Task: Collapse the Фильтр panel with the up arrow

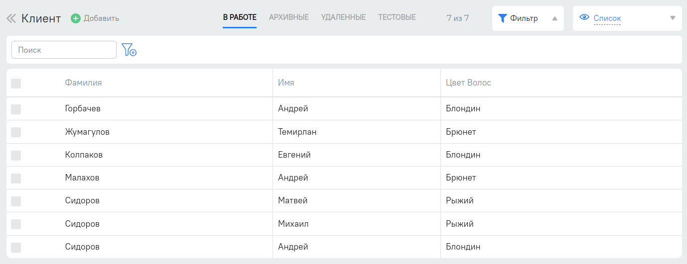Action: [554, 19]
